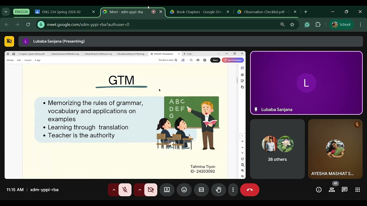The width and height of the screenshot is (367, 206).
Task: Open chat with everyone icon
Action: pos(345,190)
